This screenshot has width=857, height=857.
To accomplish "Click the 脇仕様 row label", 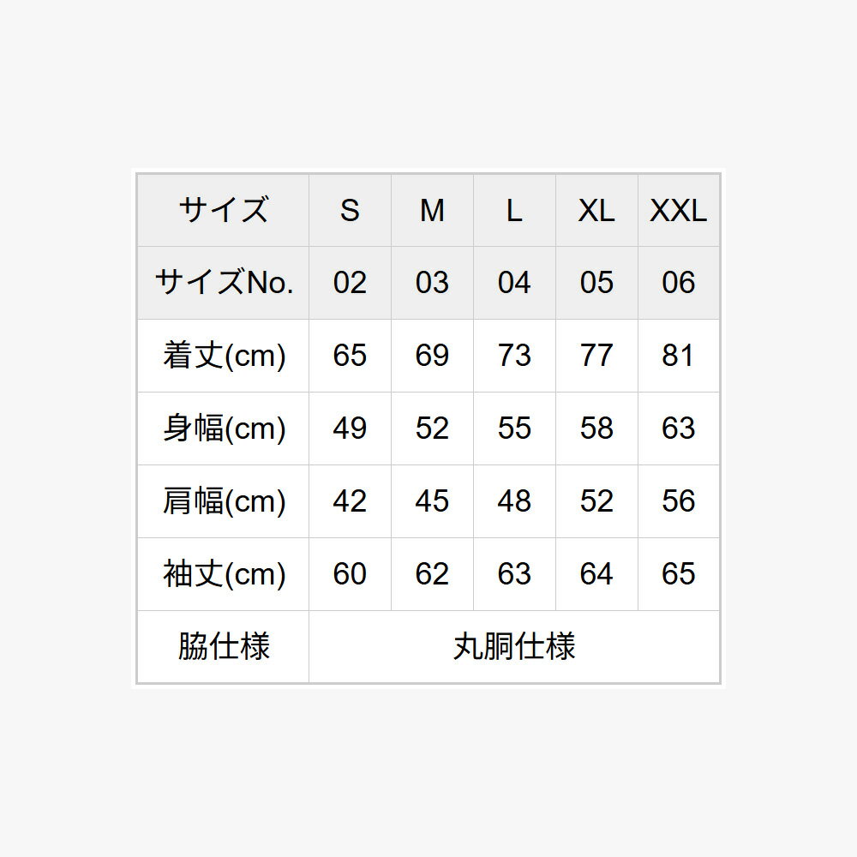I will 223,647.
